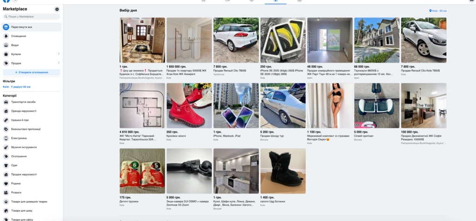Select Переглянути все menu item
This screenshot has height=221, width=476.
32,27
